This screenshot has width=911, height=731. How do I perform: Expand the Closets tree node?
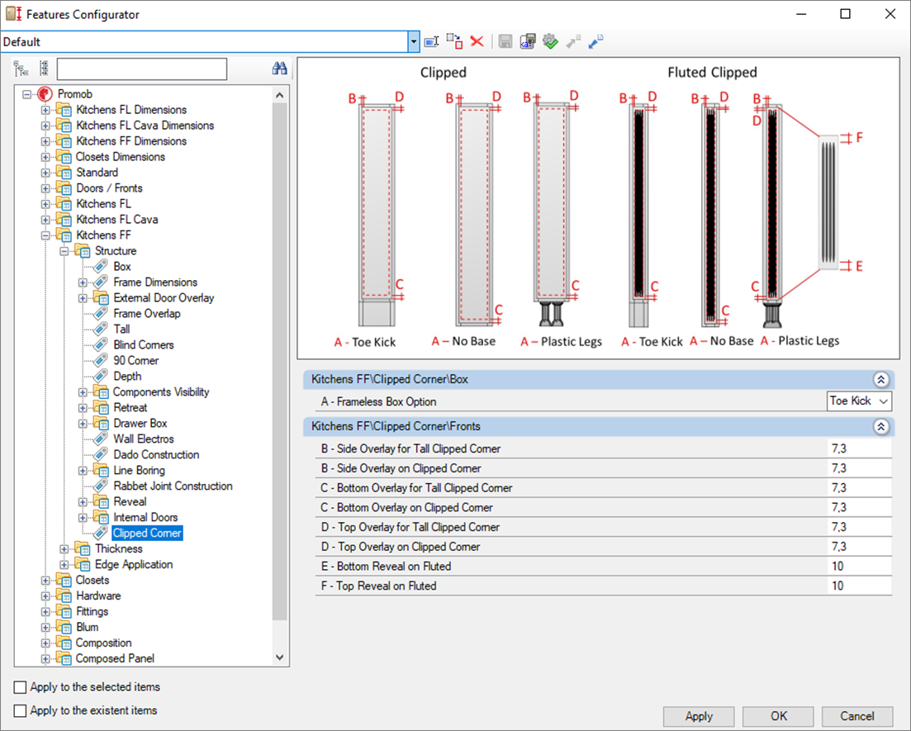pos(46,581)
